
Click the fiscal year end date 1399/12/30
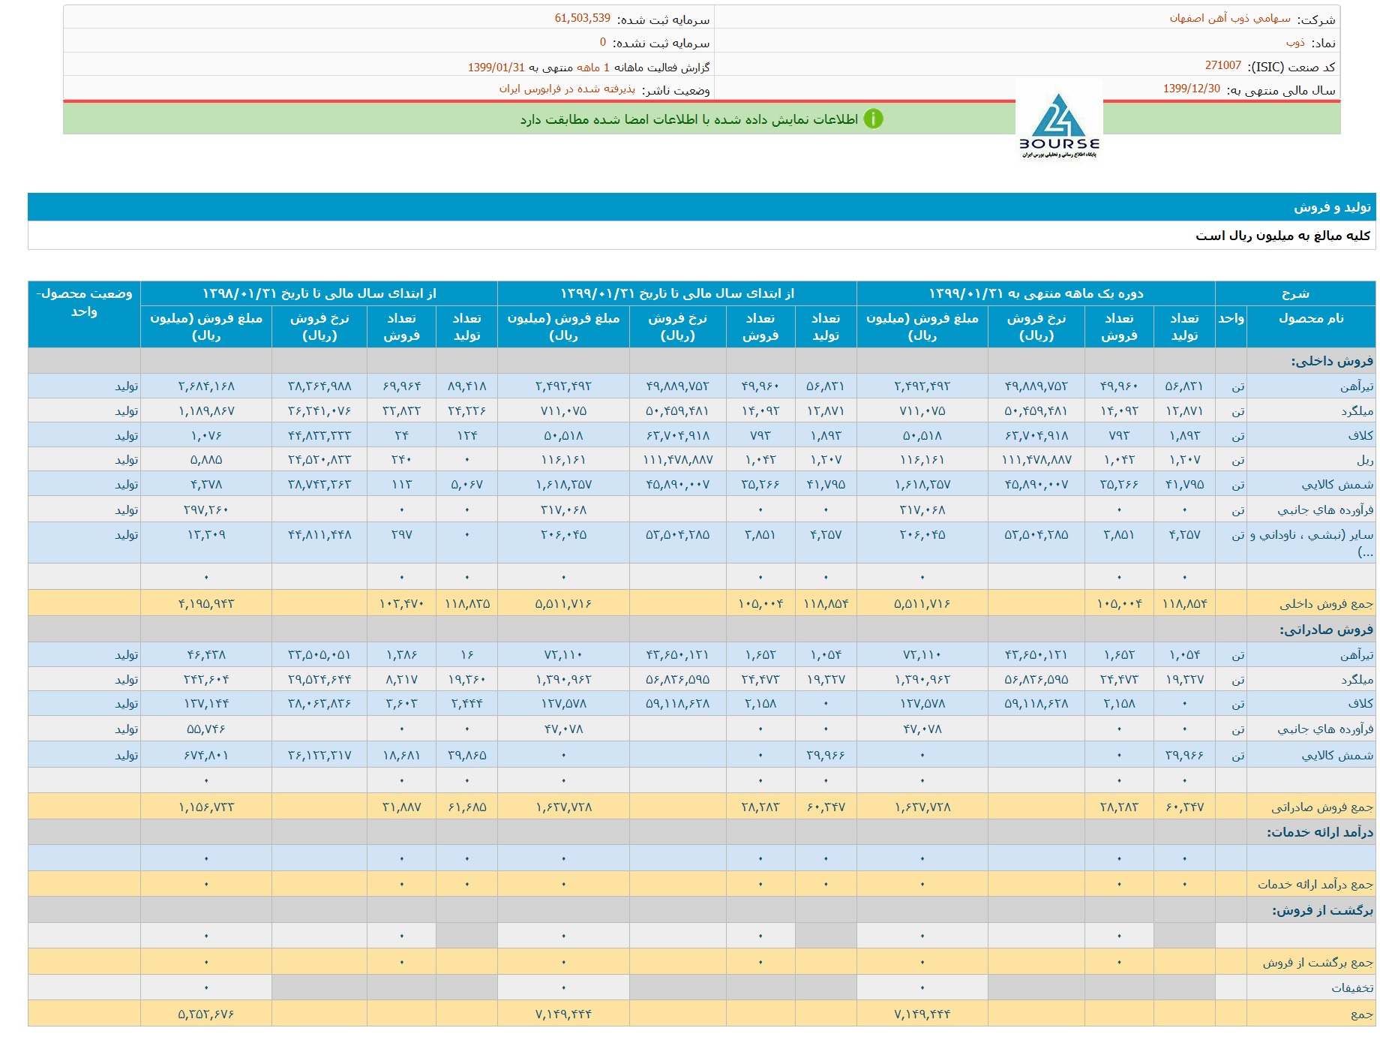(1192, 89)
